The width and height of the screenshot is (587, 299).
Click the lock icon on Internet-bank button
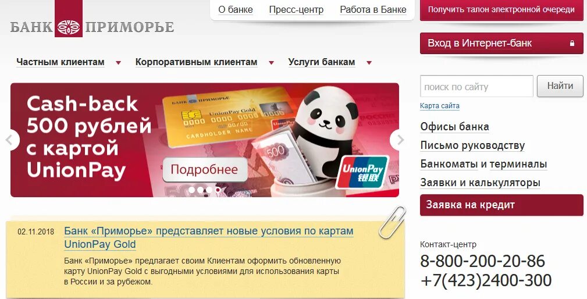tap(572, 44)
